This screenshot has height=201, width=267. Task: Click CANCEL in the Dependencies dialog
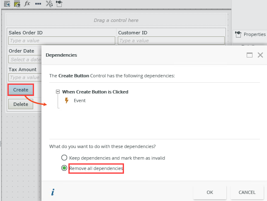point(247,192)
